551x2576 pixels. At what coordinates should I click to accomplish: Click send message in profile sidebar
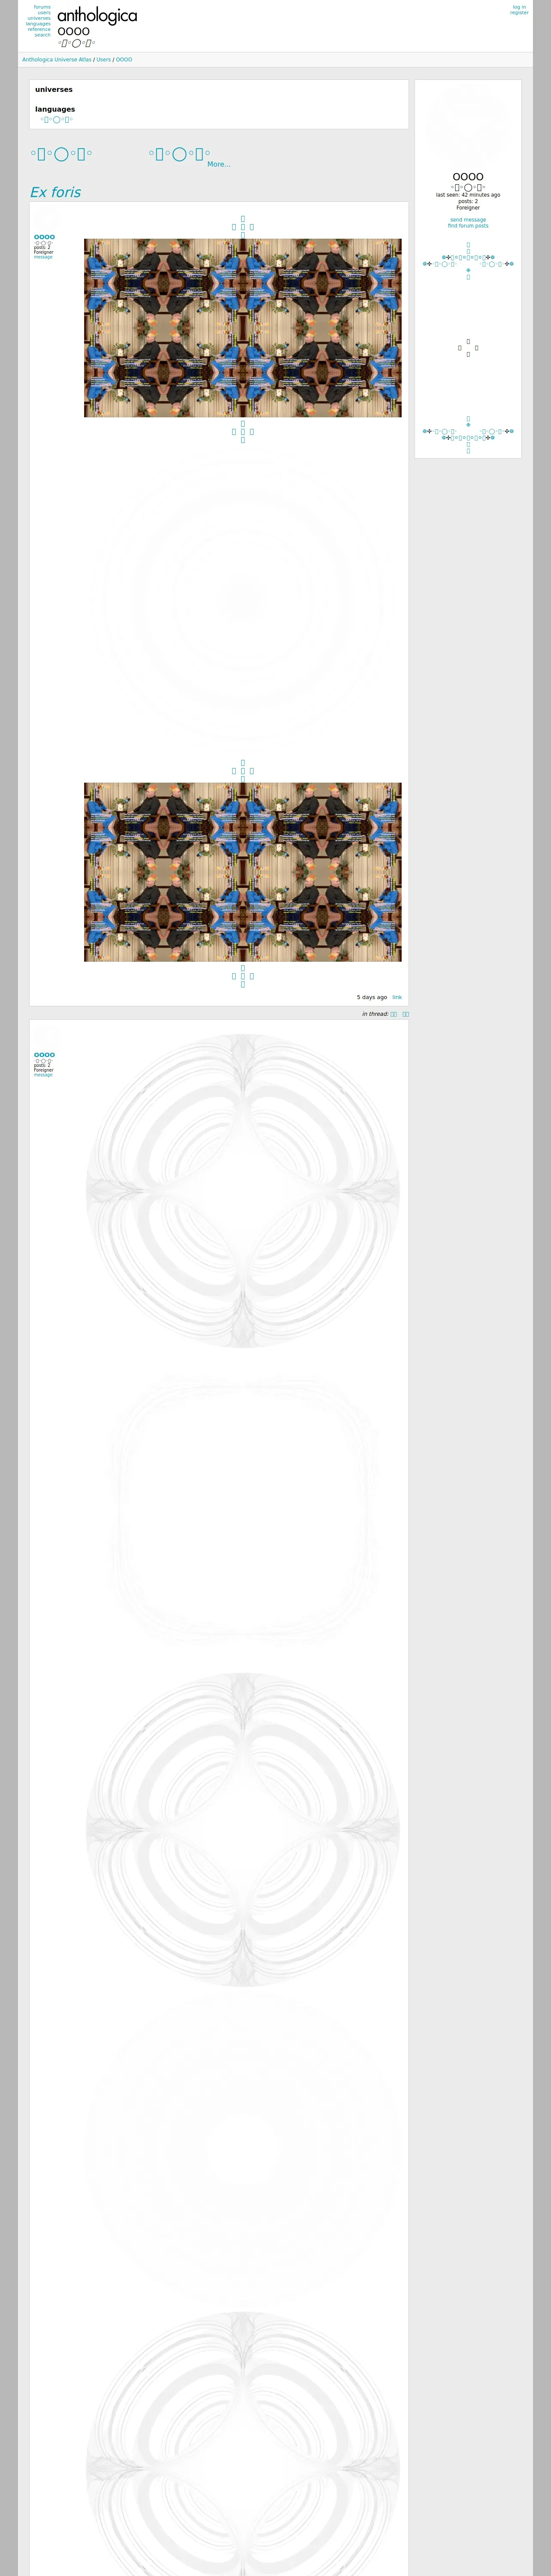coord(468,220)
